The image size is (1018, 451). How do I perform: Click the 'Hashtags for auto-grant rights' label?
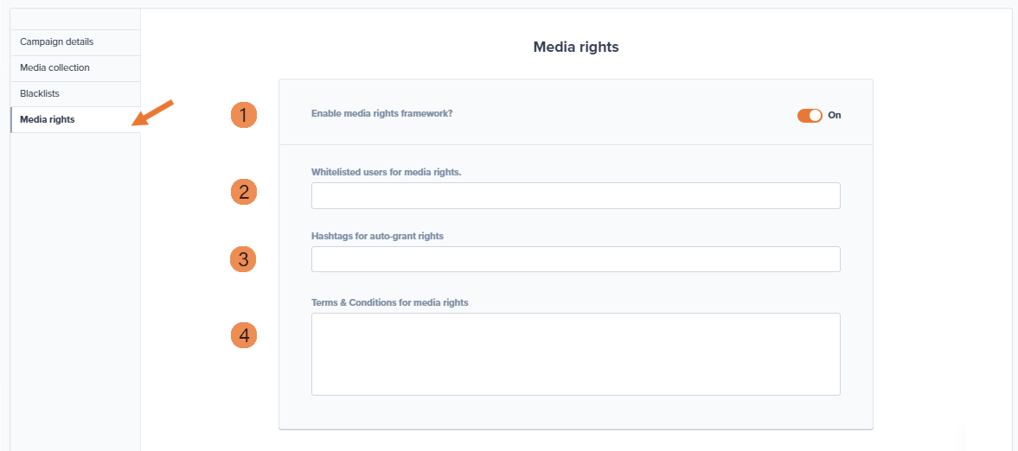tap(377, 236)
